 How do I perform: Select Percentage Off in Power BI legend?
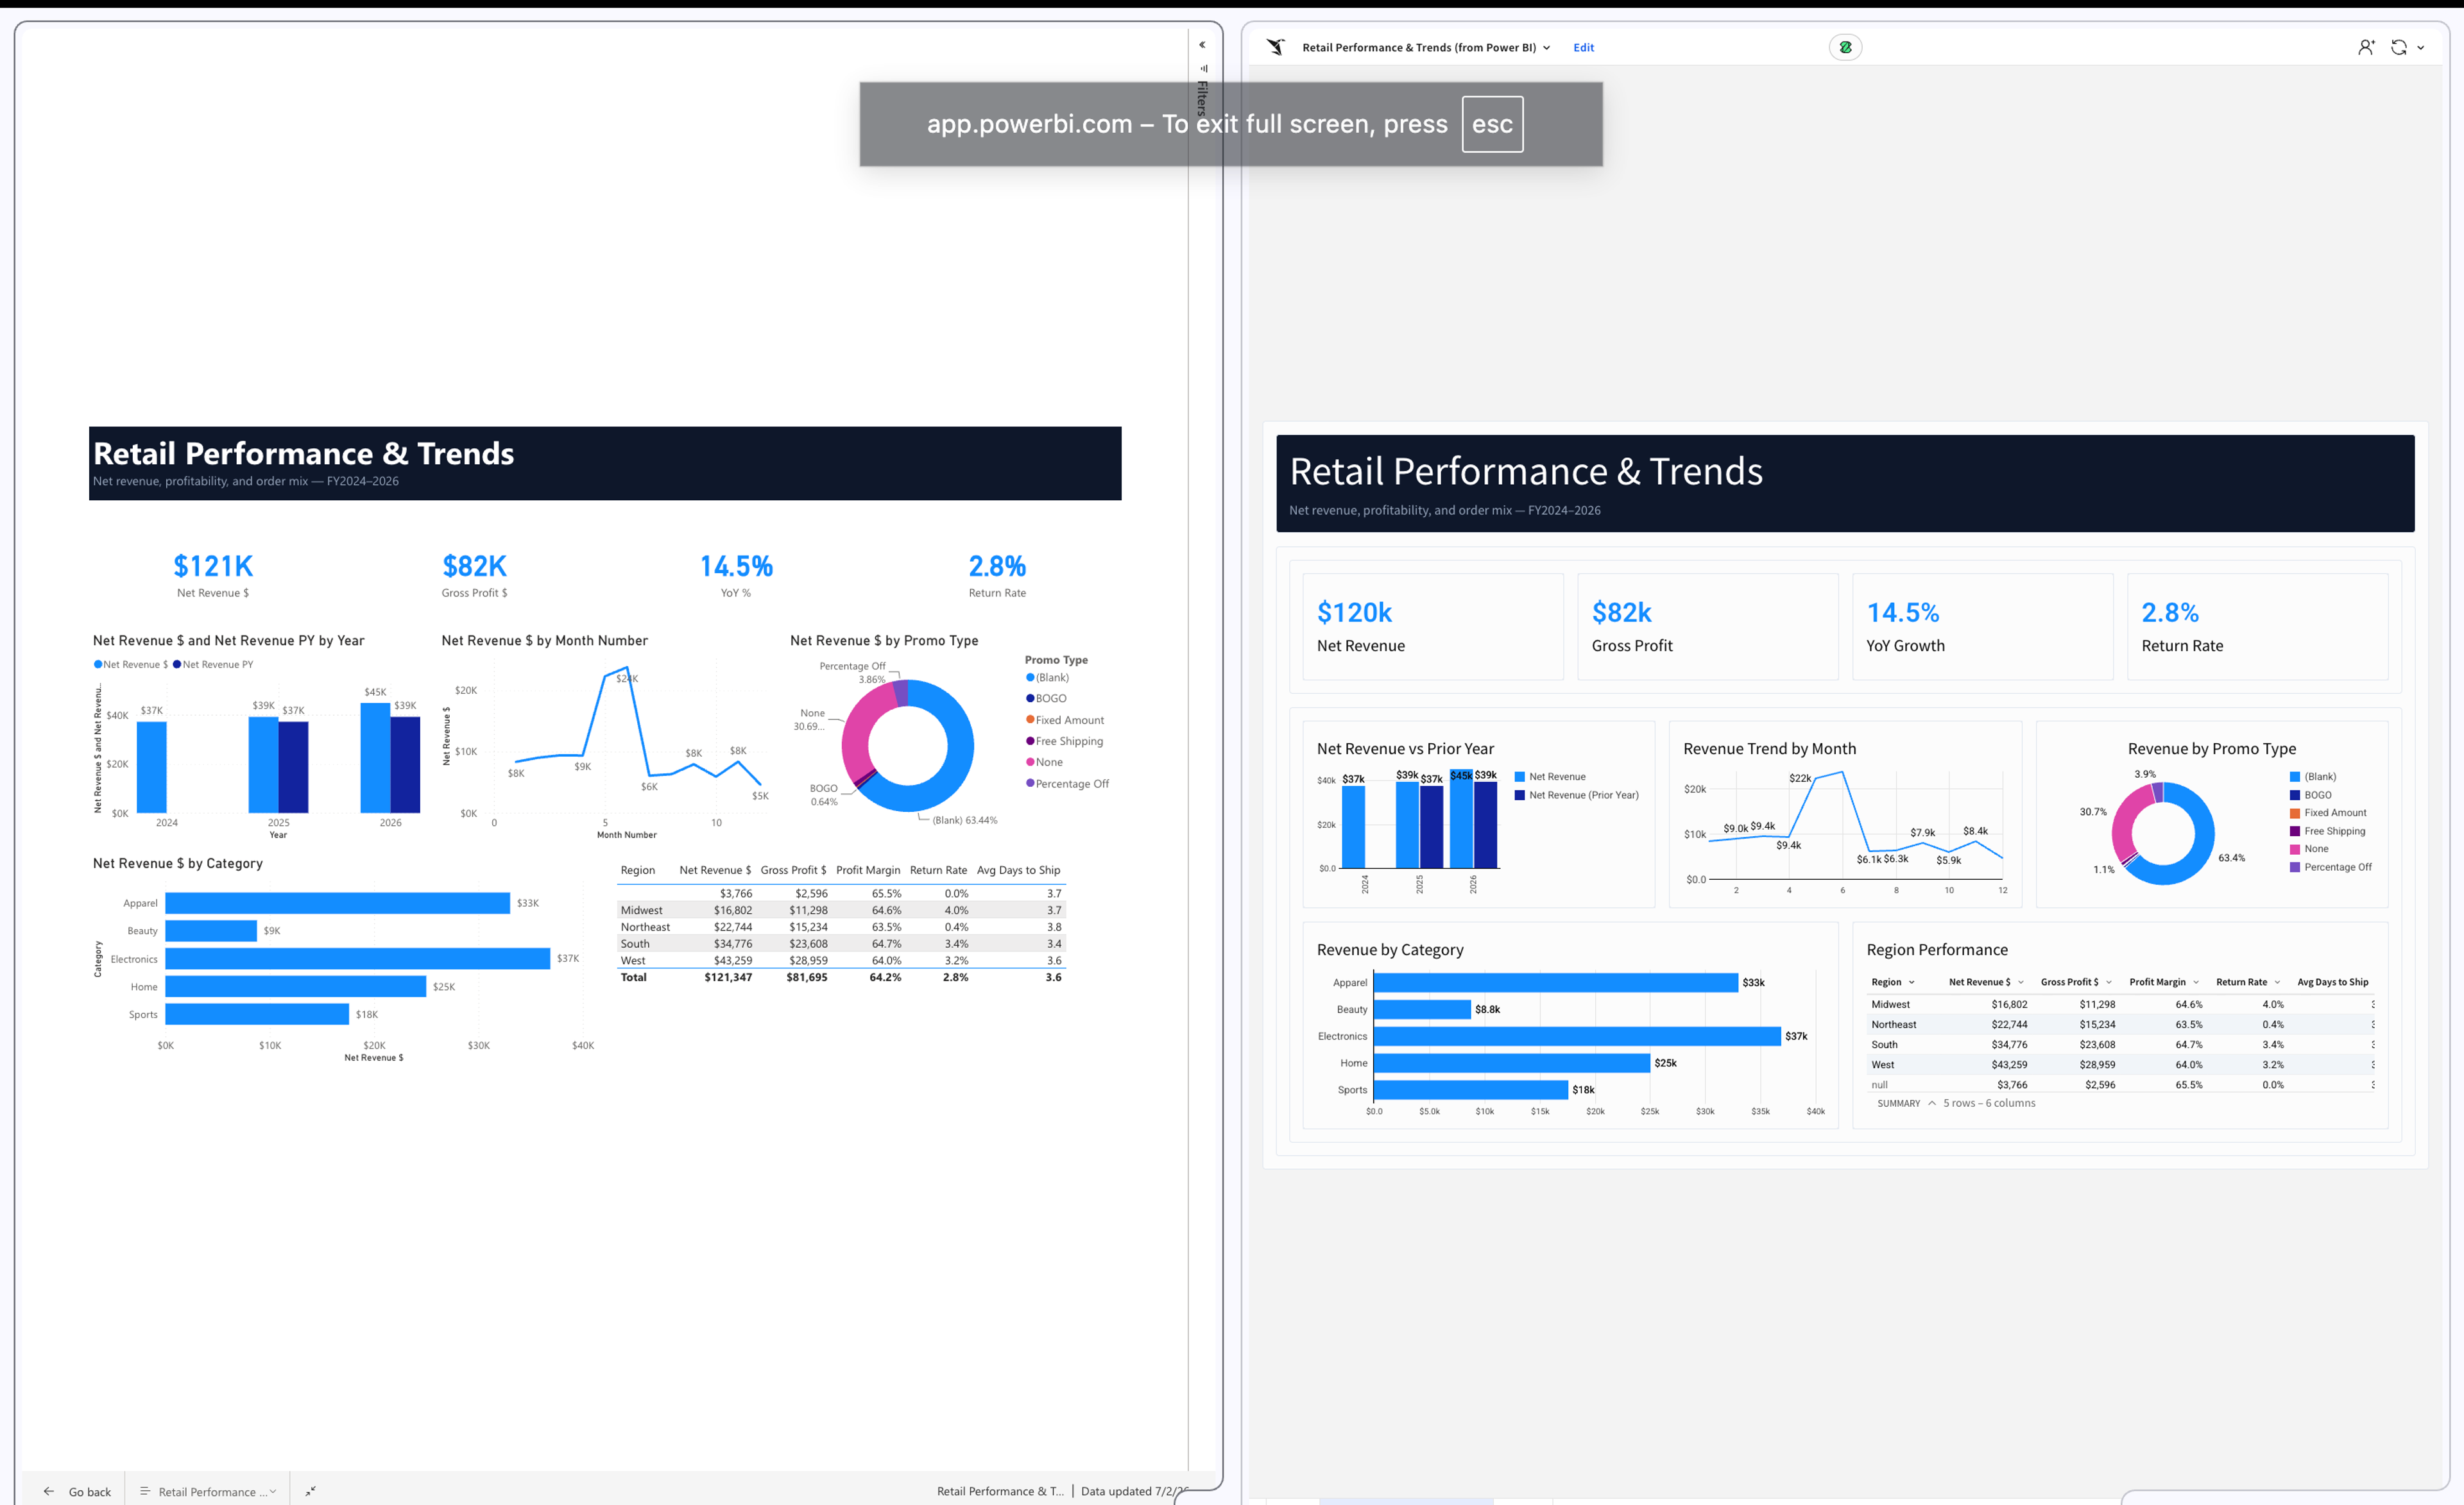1067,784
